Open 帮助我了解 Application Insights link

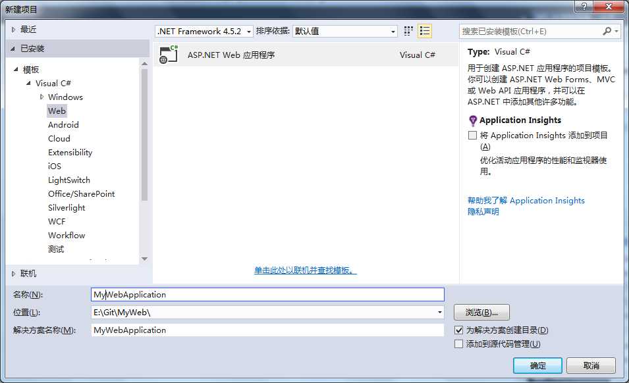click(526, 200)
